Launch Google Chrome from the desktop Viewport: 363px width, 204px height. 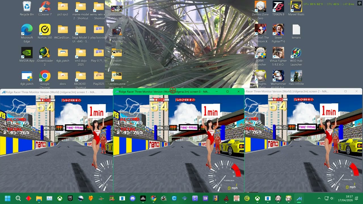[45, 80]
